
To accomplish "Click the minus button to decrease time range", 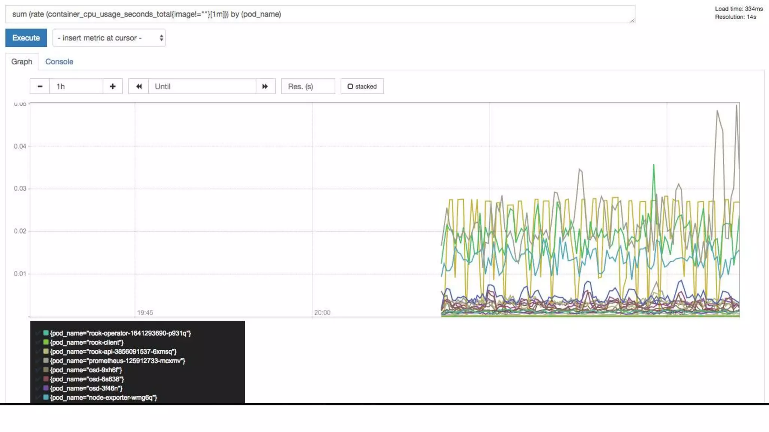I will point(40,86).
